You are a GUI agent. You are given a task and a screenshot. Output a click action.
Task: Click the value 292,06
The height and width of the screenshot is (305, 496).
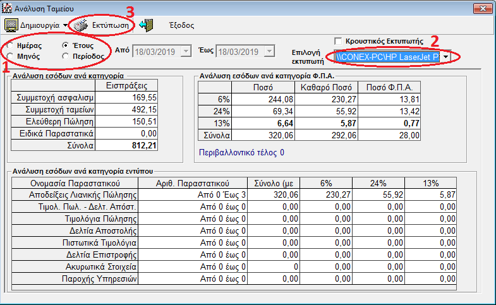pos(344,135)
